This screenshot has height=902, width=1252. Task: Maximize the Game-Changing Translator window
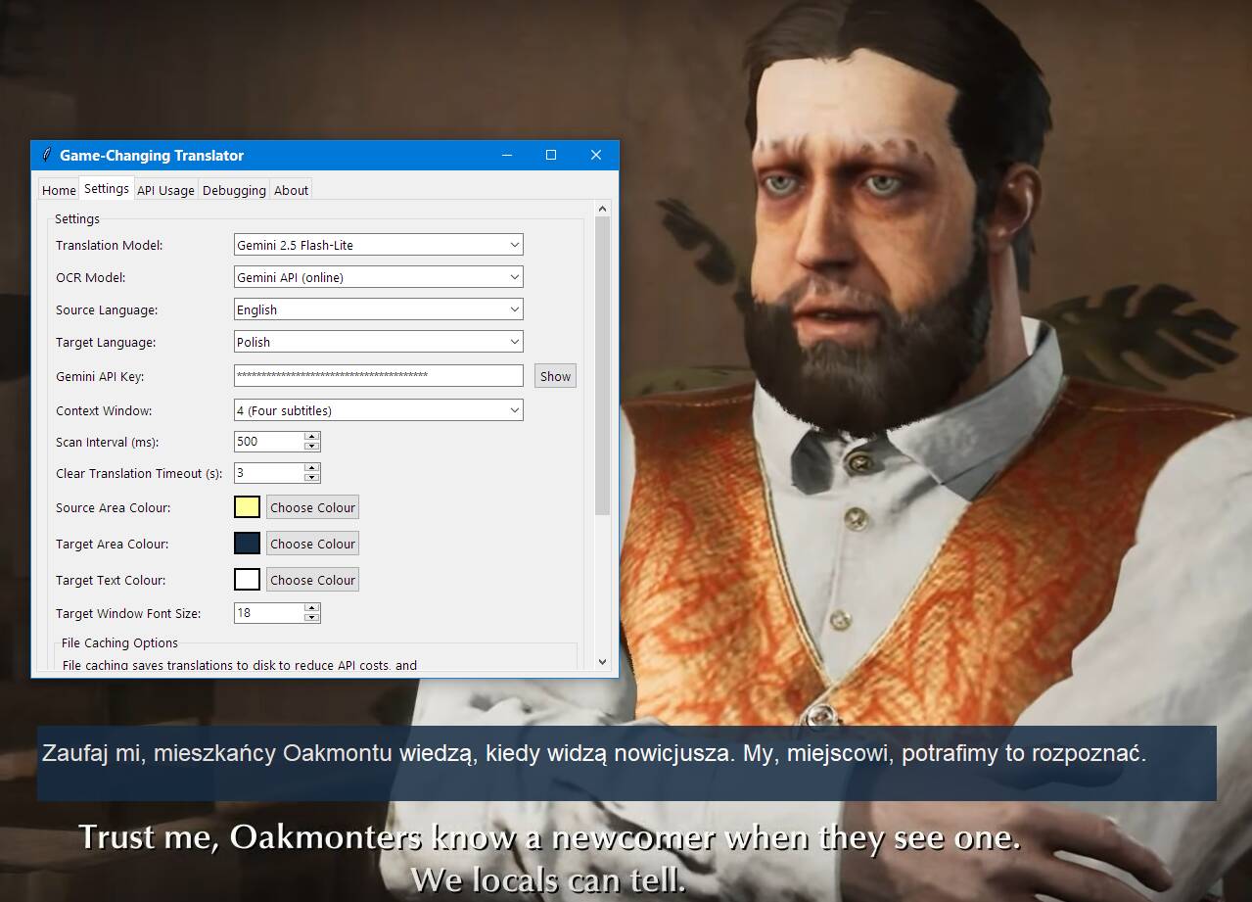(x=551, y=155)
